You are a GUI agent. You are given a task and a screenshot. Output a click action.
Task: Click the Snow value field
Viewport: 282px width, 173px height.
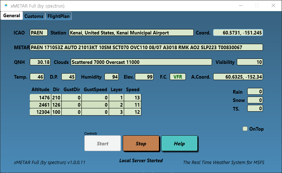coord(255,100)
